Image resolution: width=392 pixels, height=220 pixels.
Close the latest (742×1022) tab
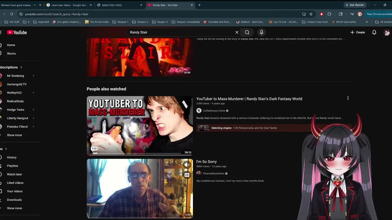click(141, 5)
